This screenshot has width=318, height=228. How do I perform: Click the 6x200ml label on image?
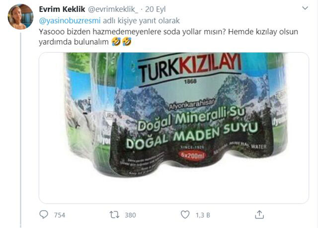tap(192, 155)
